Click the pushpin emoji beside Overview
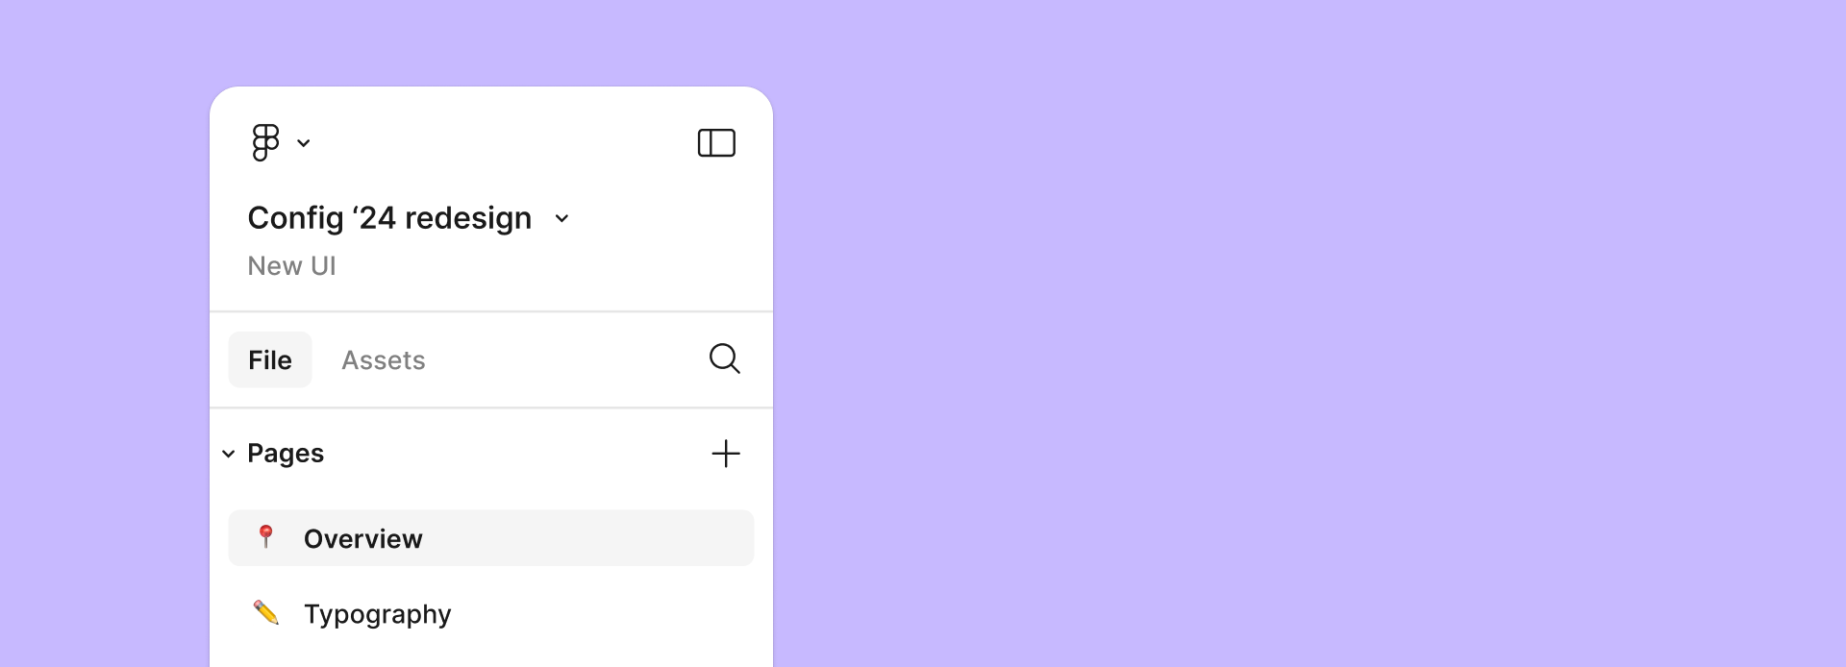The height and width of the screenshot is (667, 1846). click(x=266, y=536)
